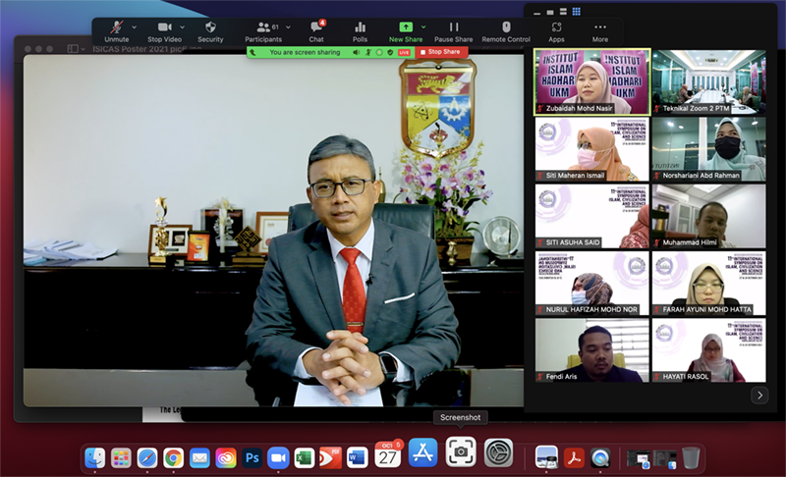The width and height of the screenshot is (786, 477).
Task: Open the Polls icon
Action: pyautogui.click(x=360, y=27)
